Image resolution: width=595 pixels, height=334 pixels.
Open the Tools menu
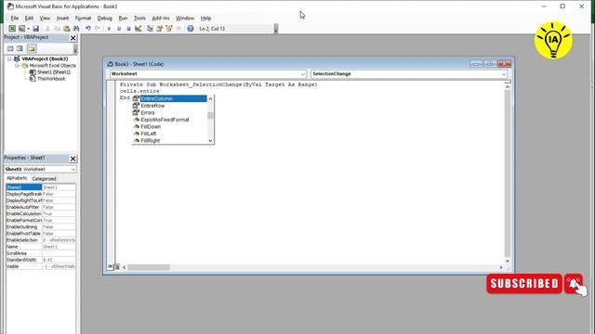coord(139,19)
